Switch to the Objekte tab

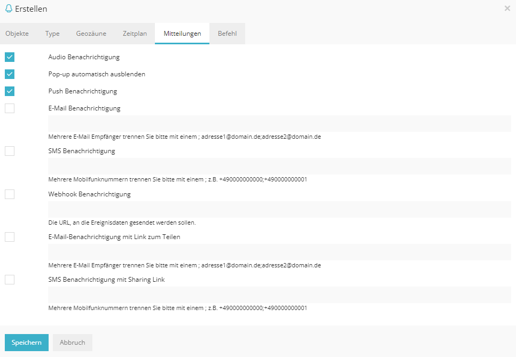[17, 34]
